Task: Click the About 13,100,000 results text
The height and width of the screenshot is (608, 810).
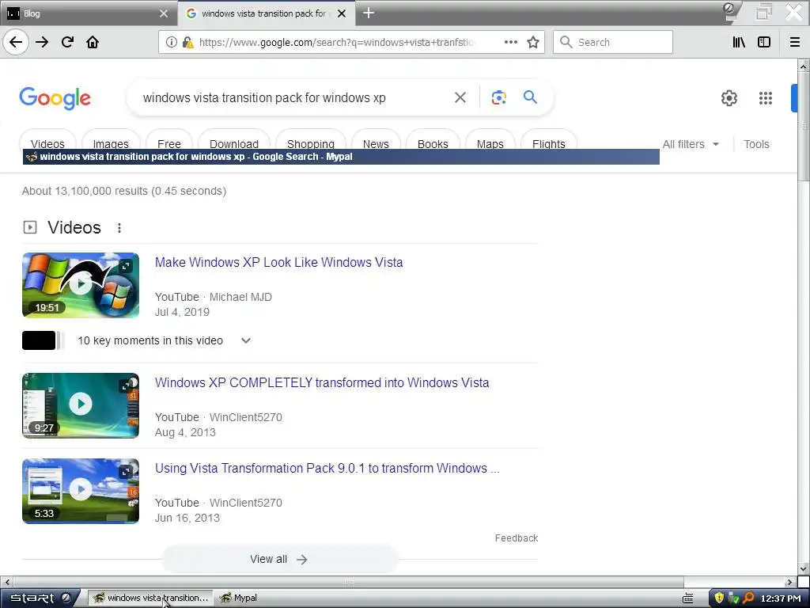Action: (124, 191)
